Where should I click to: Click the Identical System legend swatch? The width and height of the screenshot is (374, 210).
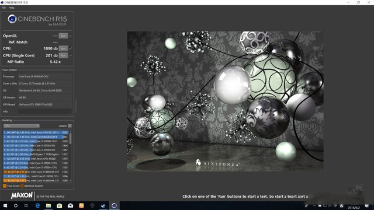click(22, 186)
